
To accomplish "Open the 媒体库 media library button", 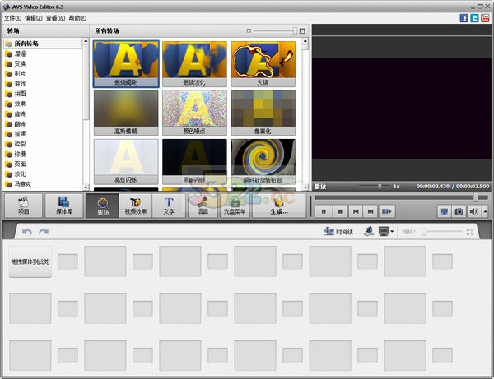I will click(x=64, y=206).
